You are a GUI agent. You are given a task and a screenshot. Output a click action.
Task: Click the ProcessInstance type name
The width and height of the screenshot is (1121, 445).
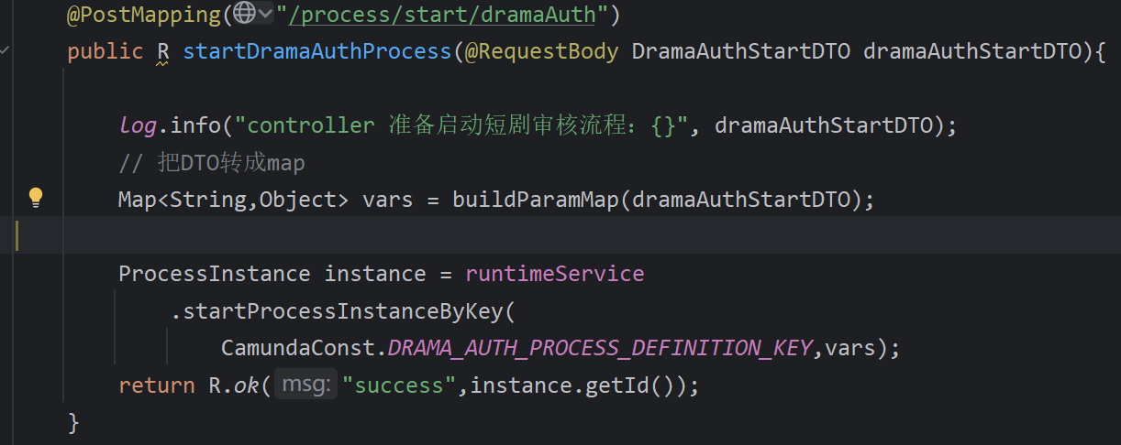coord(214,274)
